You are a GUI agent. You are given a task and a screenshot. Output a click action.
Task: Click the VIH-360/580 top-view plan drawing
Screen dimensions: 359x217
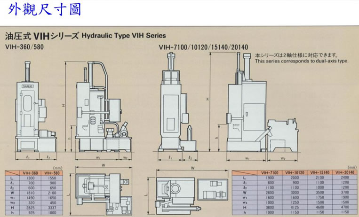click(x=104, y=194)
